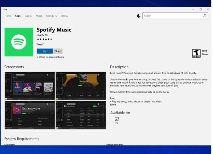Click the ESRB Teen rating icon
The height and width of the screenshot is (154, 213).
coord(196,53)
